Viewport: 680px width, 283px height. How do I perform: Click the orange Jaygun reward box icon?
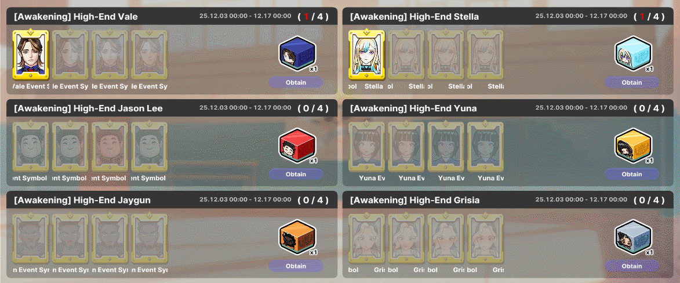297,237
